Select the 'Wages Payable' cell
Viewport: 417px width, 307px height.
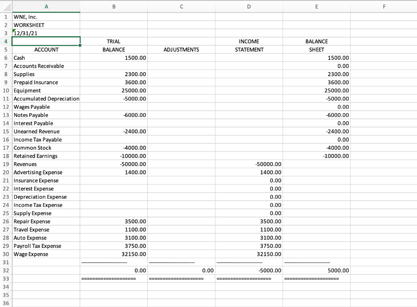(x=46, y=107)
